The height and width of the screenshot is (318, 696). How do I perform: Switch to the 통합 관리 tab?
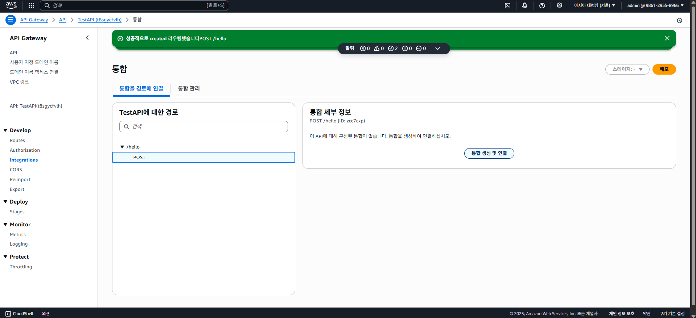pos(189,88)
